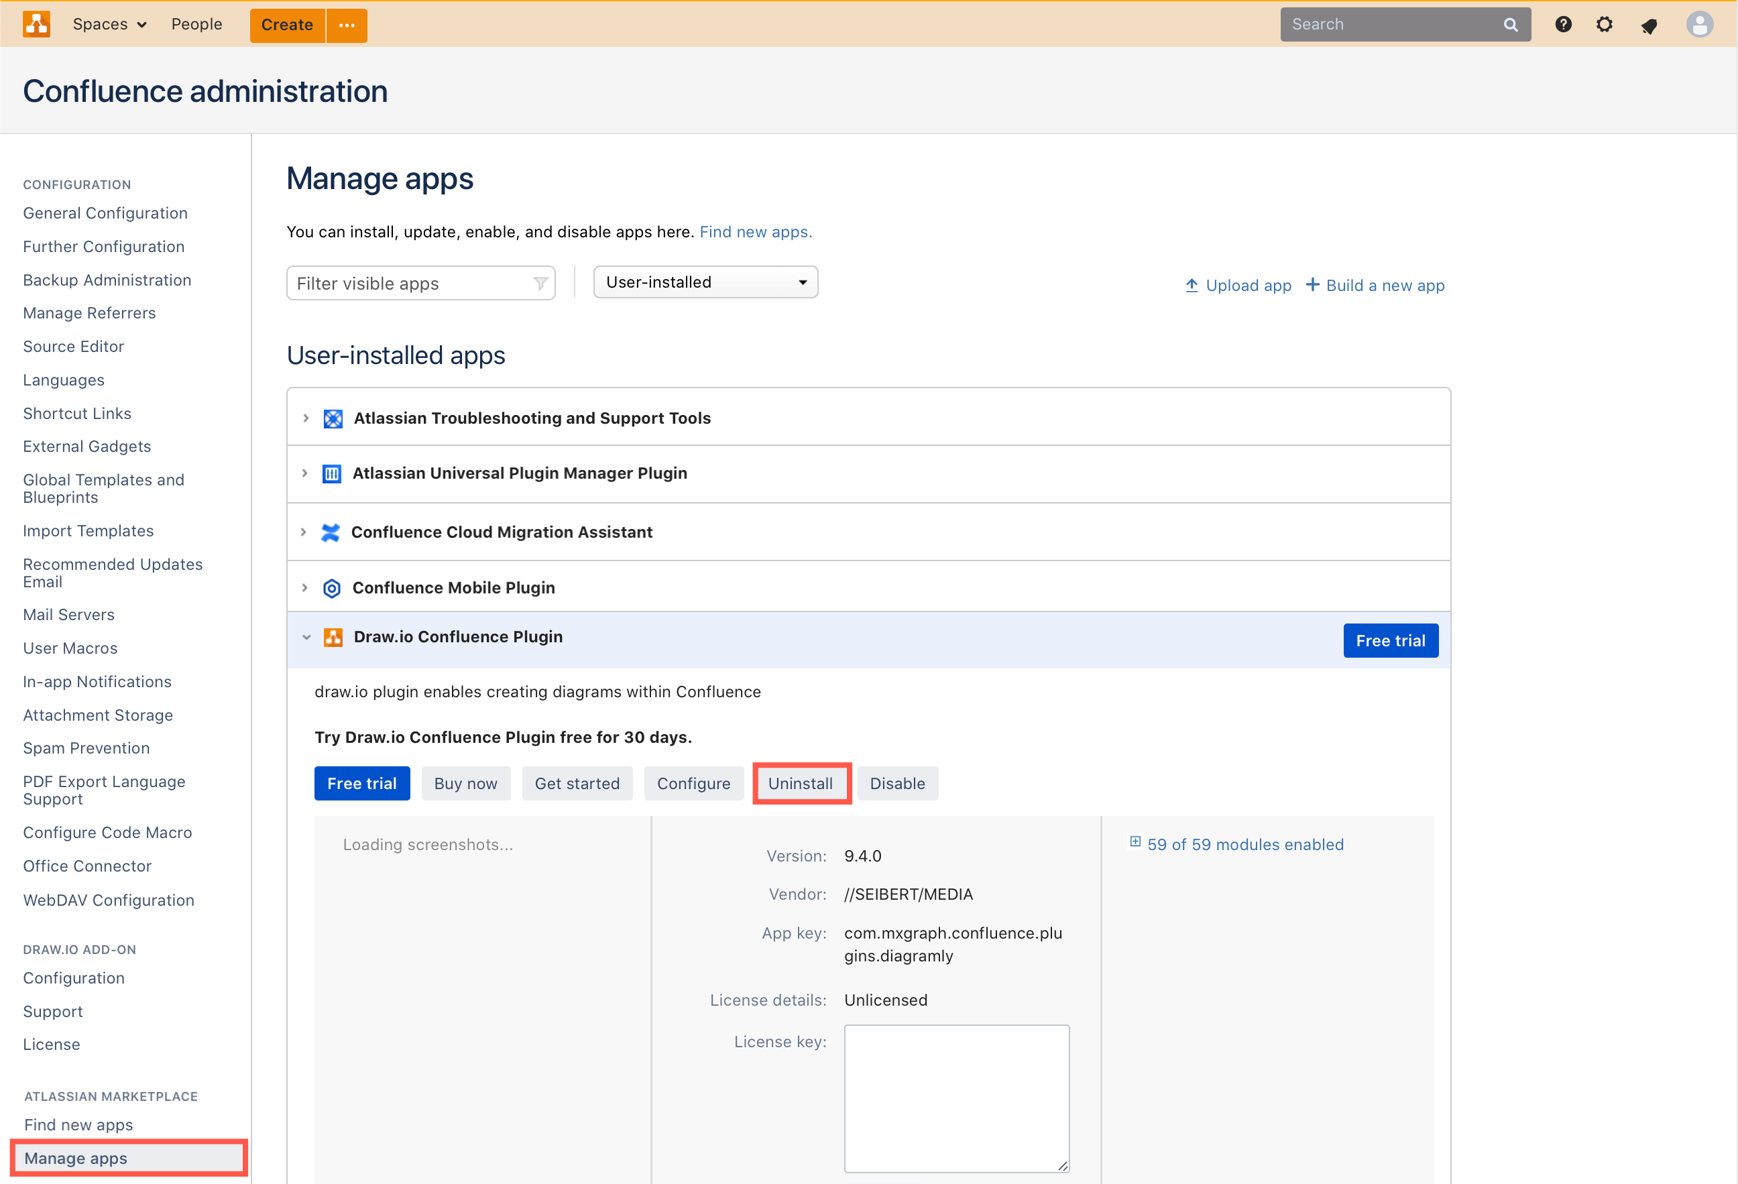Click the License key text area
Viewport: 1738px width, 1184px height.
pos(956,1099)
